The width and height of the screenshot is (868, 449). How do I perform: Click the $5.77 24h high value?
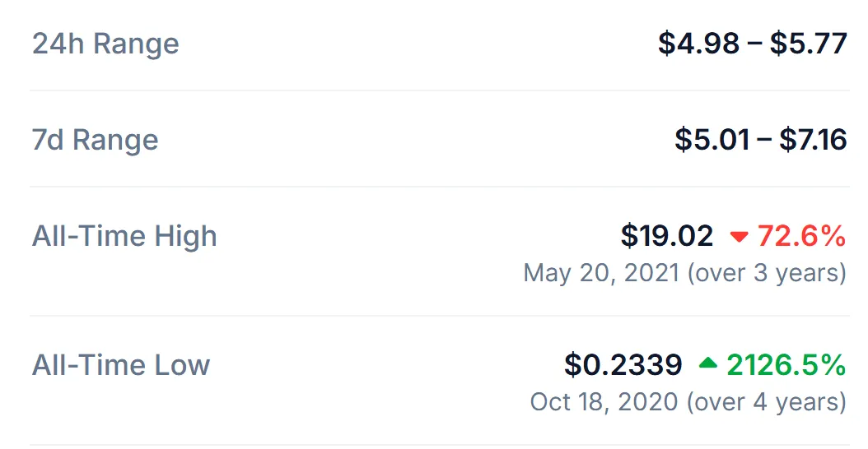tap(808, 43)
